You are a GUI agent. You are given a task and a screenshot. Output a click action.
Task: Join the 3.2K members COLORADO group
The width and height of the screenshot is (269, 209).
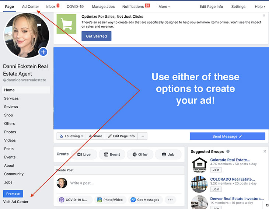(x=216, y=189)
